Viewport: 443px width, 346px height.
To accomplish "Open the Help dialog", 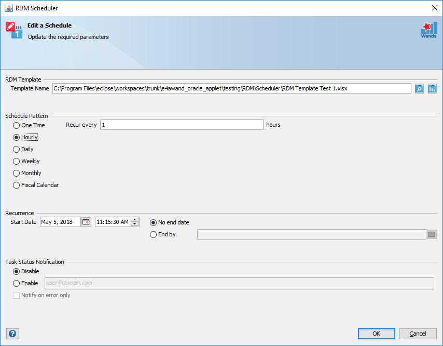I will 12,334.
